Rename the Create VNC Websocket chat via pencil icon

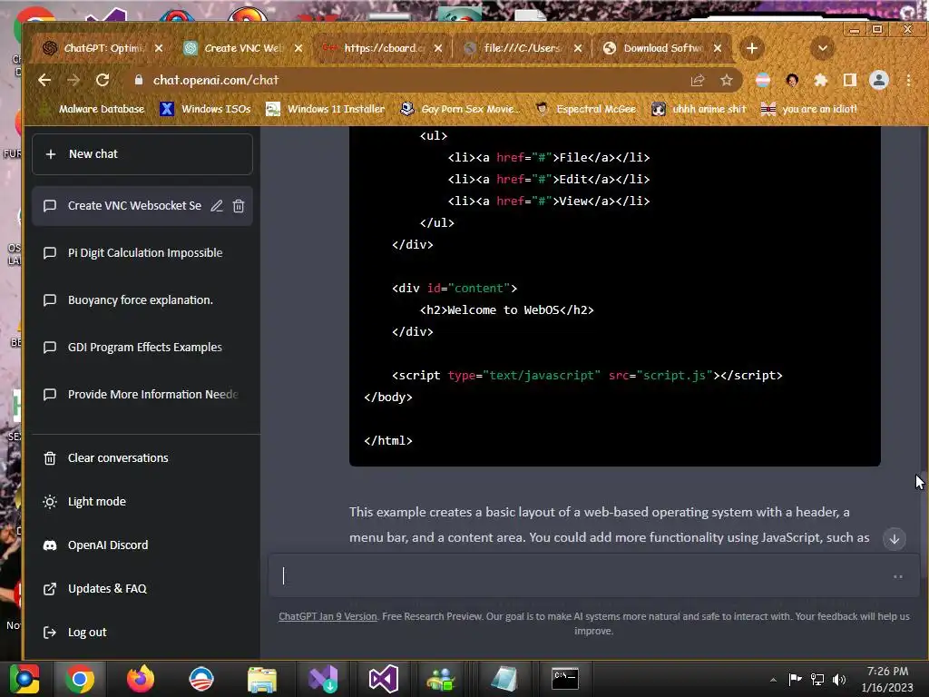point(217,206)
